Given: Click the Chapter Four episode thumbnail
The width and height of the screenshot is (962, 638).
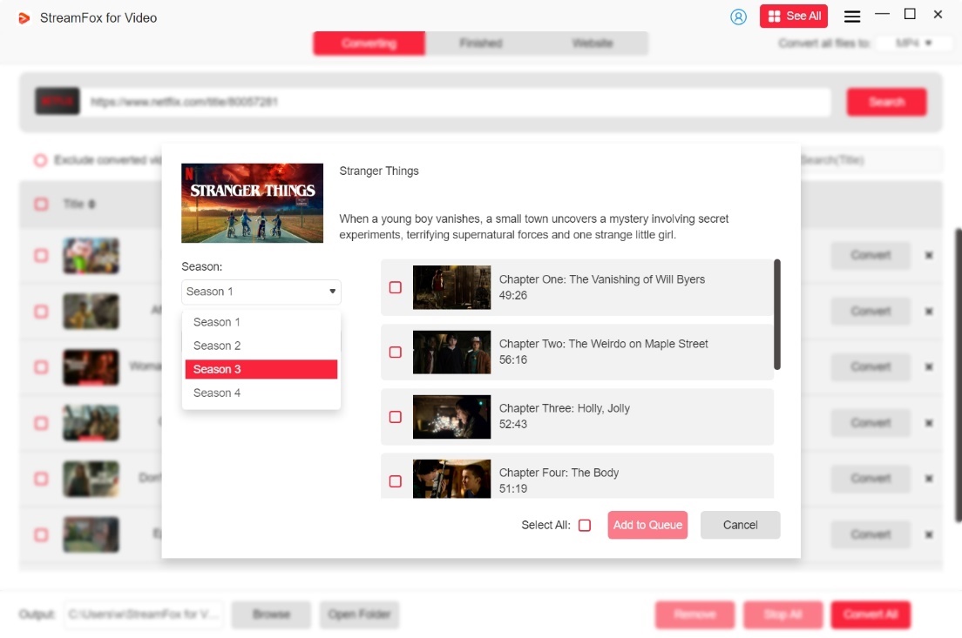Looking at the screenshot, I should click(x=451, y=479).
